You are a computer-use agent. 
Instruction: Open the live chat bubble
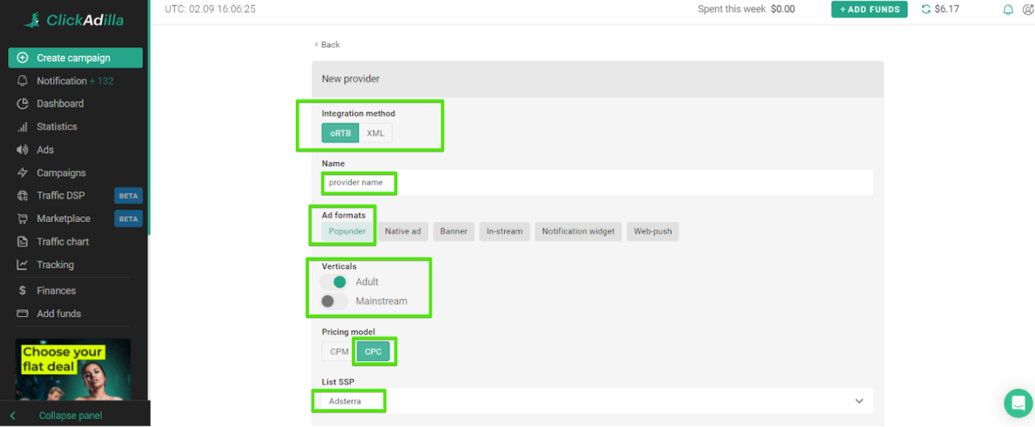pyautogui.click(x=1018, y=403)
